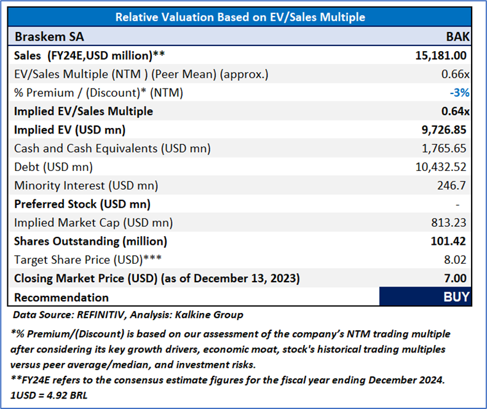Image resolution: width=487 pixels, height=409 pixels.
Task: Select the 'BAK' ticker symbol
Action: point(458,37)
